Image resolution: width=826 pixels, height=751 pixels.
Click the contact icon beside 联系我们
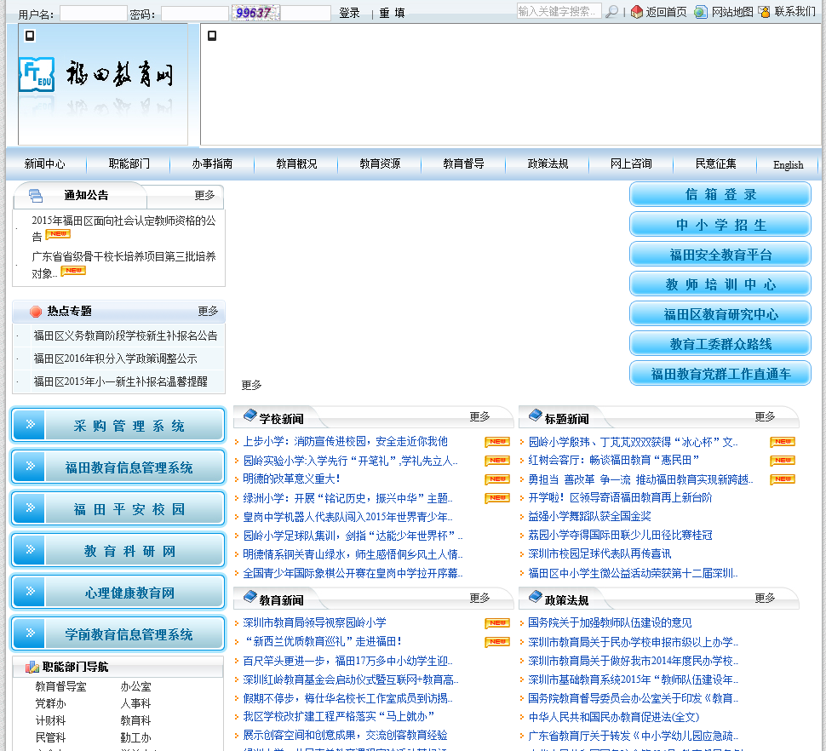[x=764, y=12]
